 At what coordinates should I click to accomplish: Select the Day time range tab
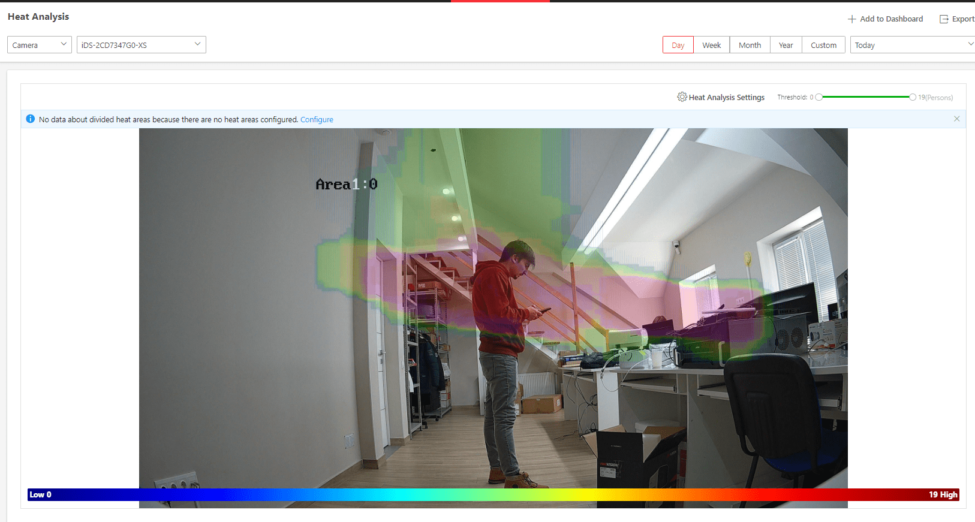678,45
